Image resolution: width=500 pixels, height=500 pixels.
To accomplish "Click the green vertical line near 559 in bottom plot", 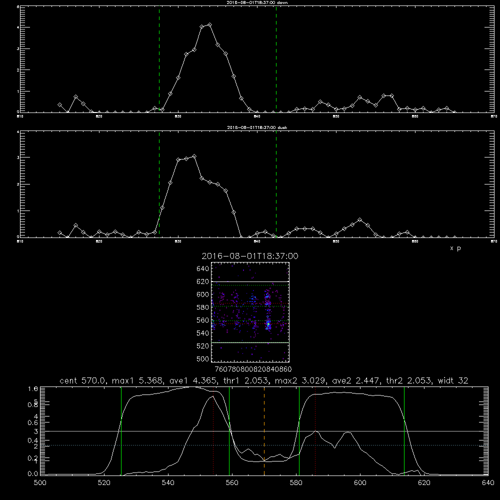I will pos(229,431).
